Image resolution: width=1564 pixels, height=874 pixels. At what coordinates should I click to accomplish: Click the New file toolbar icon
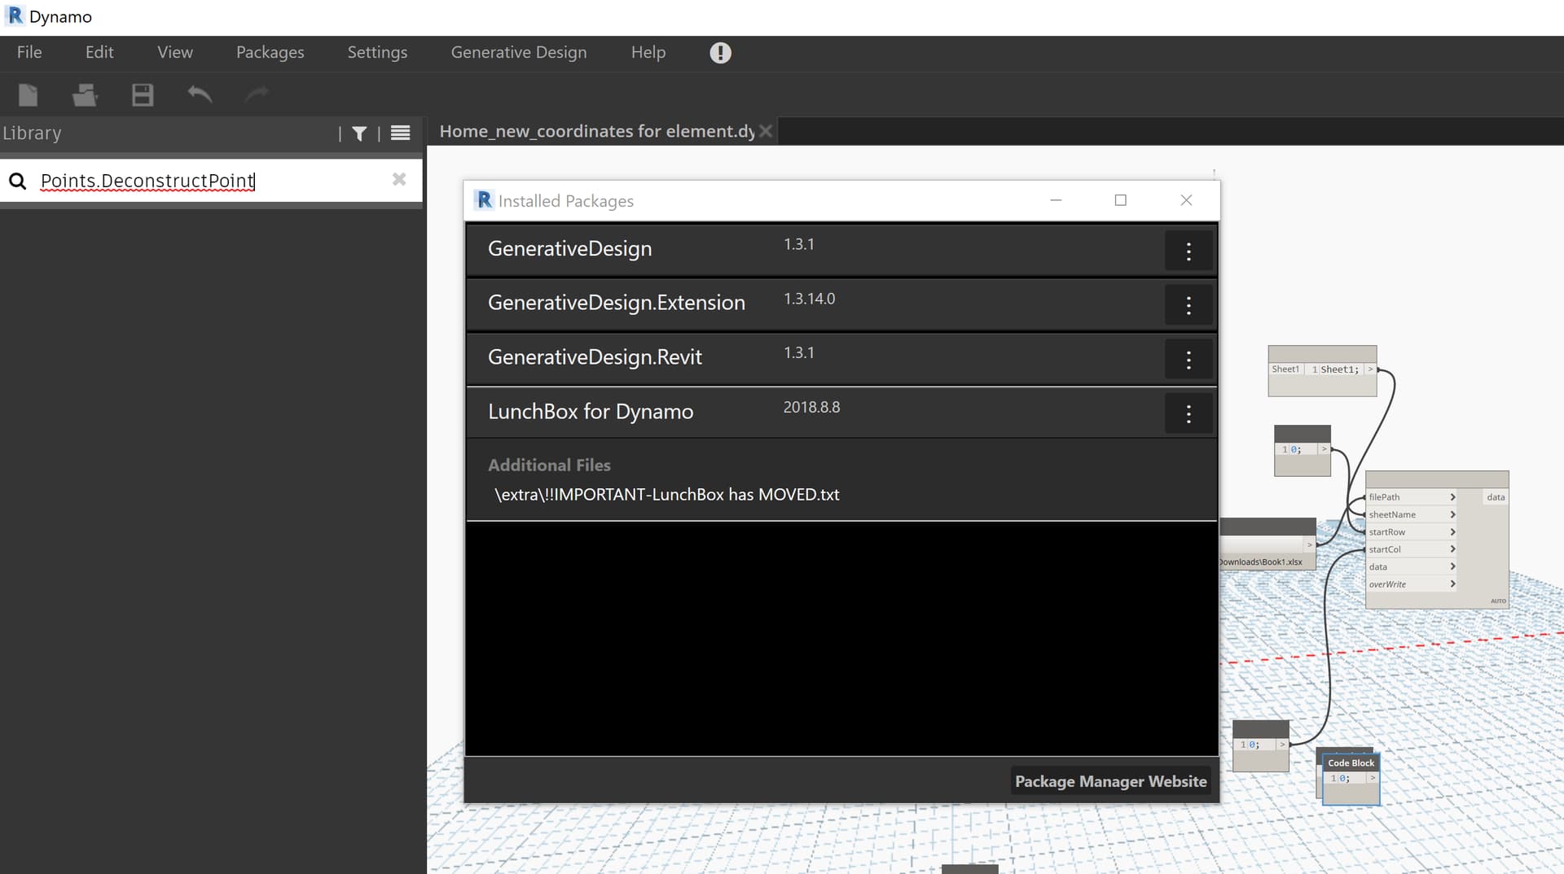[28, 95]
